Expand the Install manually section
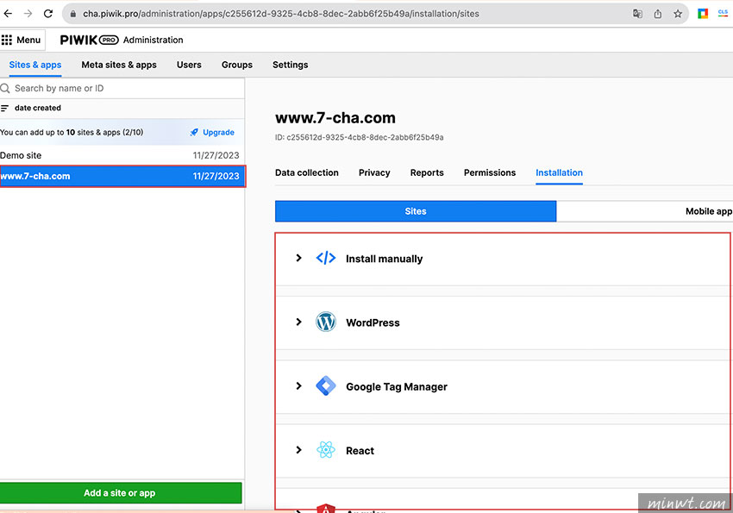 pos(298,258)
